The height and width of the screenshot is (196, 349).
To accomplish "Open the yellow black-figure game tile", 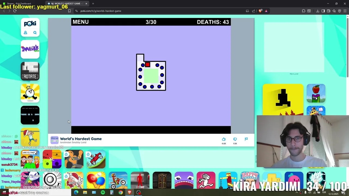I will pos(283,100).
